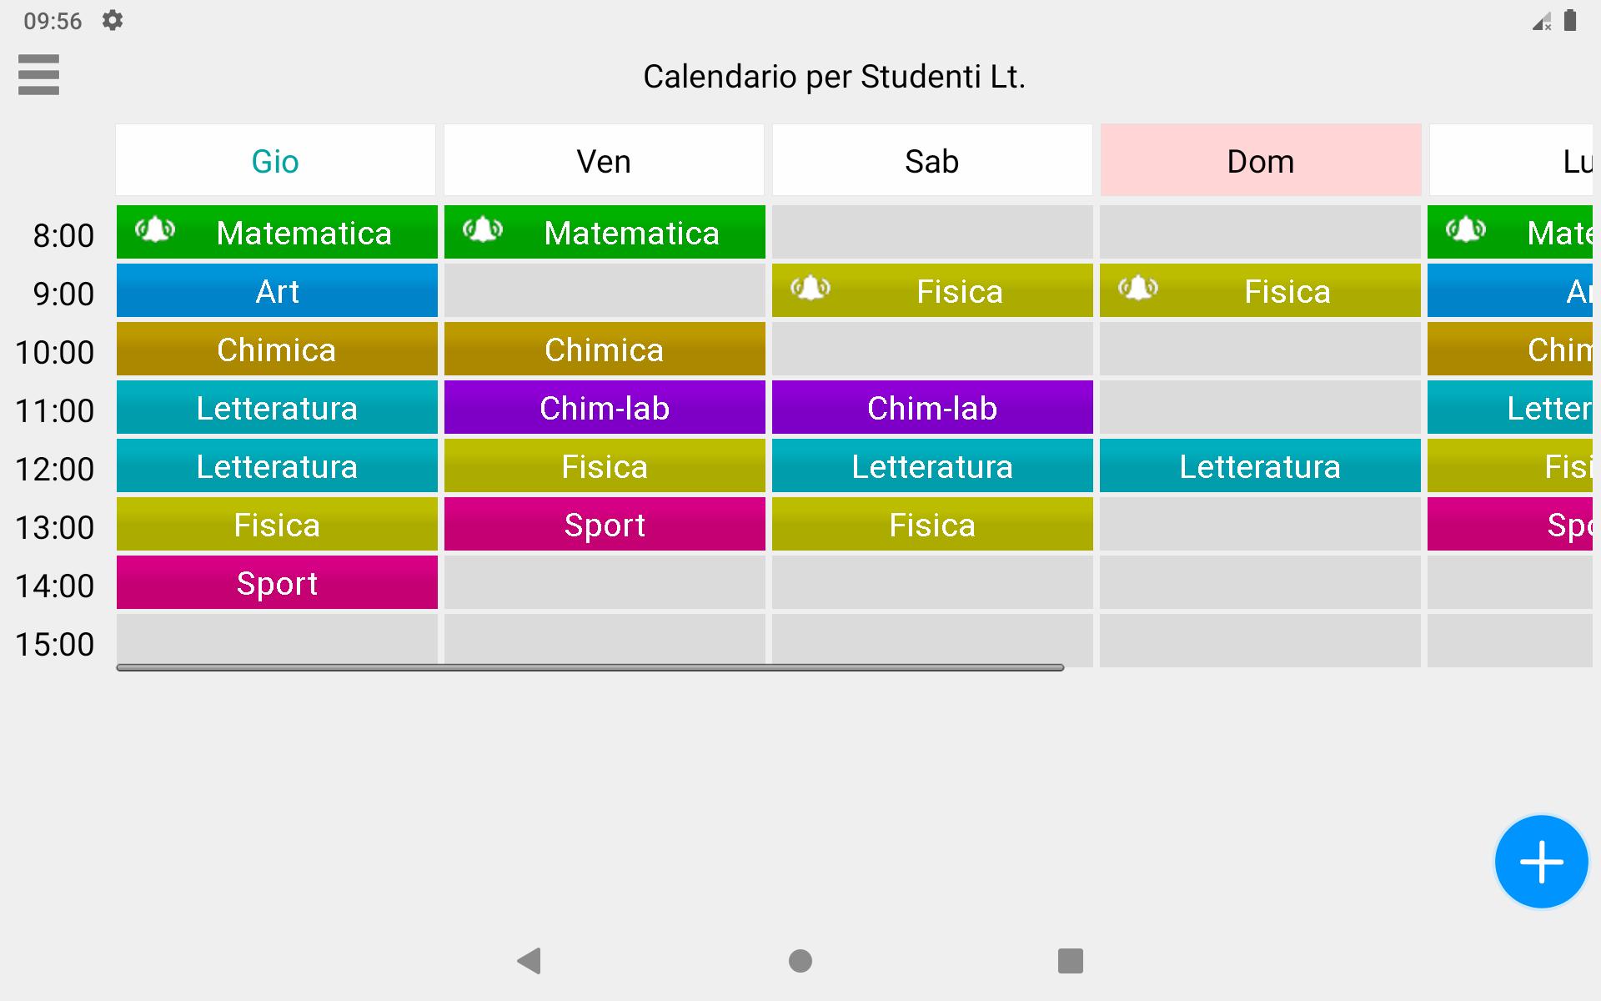This screenshot has height=1001, width=1601.
Task: Open Sunday Letteratura lesson at 12:00
Action: [1260, 466]
